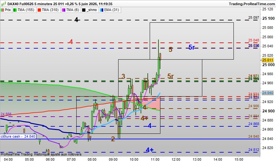Screen dimensions: 276x162
Task: Click the red wave label 4 near 25 048
Action: click(71, 42)
